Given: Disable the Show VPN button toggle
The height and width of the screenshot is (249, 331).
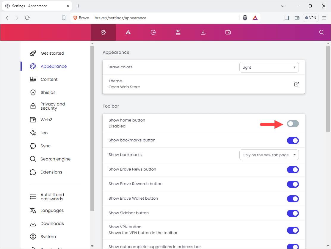Looking at the screenshot, I should pos(293,230).
